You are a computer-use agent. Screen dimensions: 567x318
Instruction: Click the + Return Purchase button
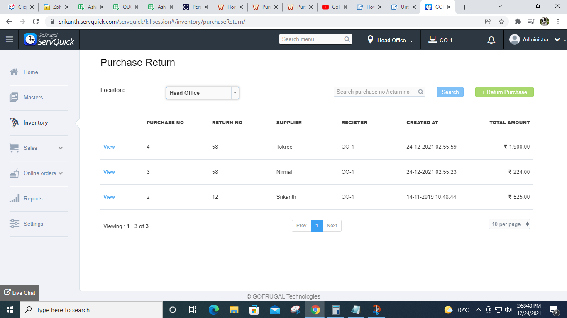coord(504,92)
